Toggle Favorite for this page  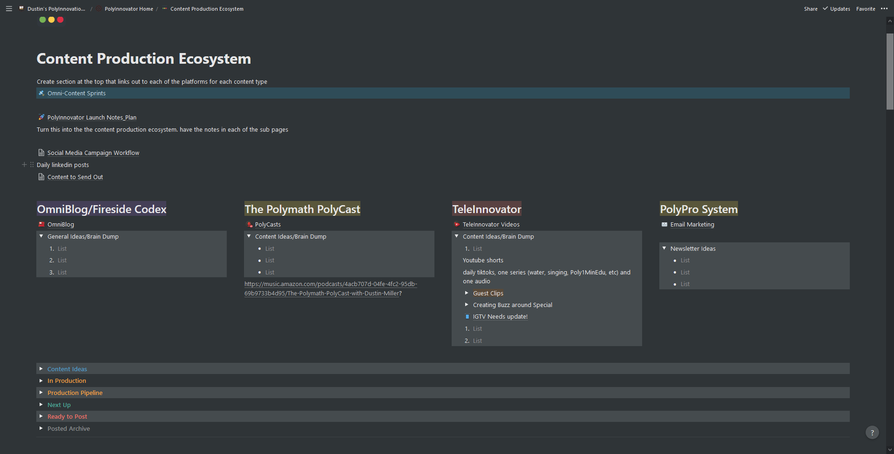click(x=866, y=9)
